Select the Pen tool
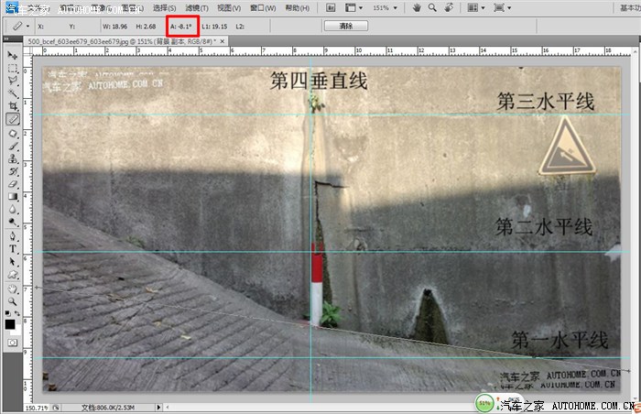This screenshot has height=414, width=641. coord(13,236)
